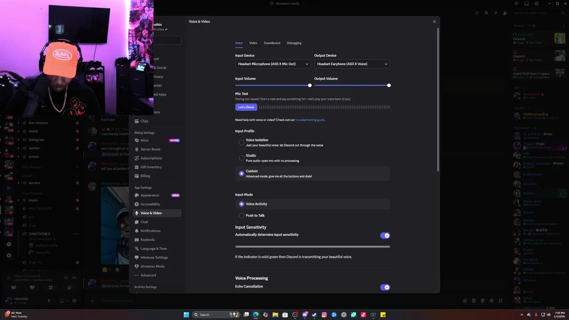Open Copilot from the taskbar
This screenshot has width=569, height=320.
click(266, 315)
